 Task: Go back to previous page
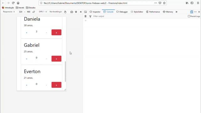point(3,3)
